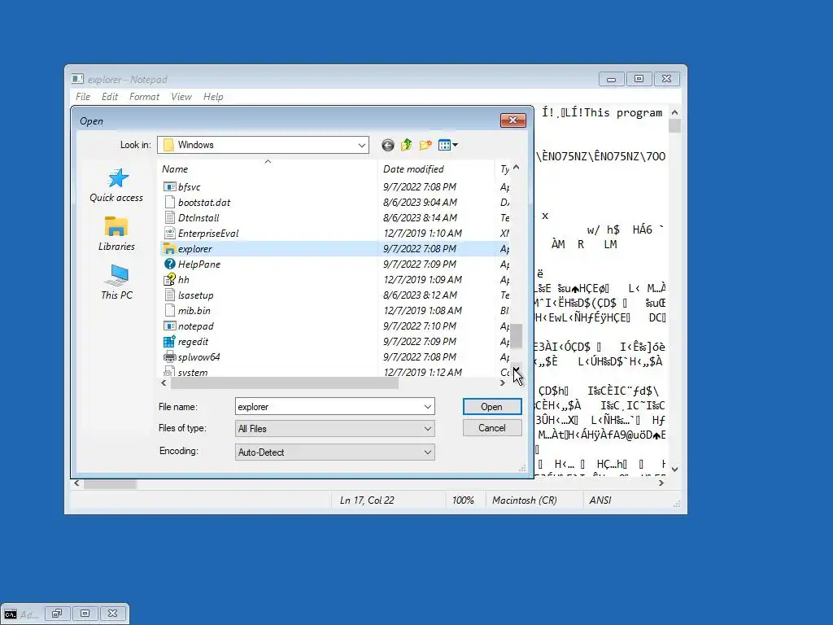Click the Up One Level icon
This screenshot has height=625, width=833.
(x=407, y=145)
